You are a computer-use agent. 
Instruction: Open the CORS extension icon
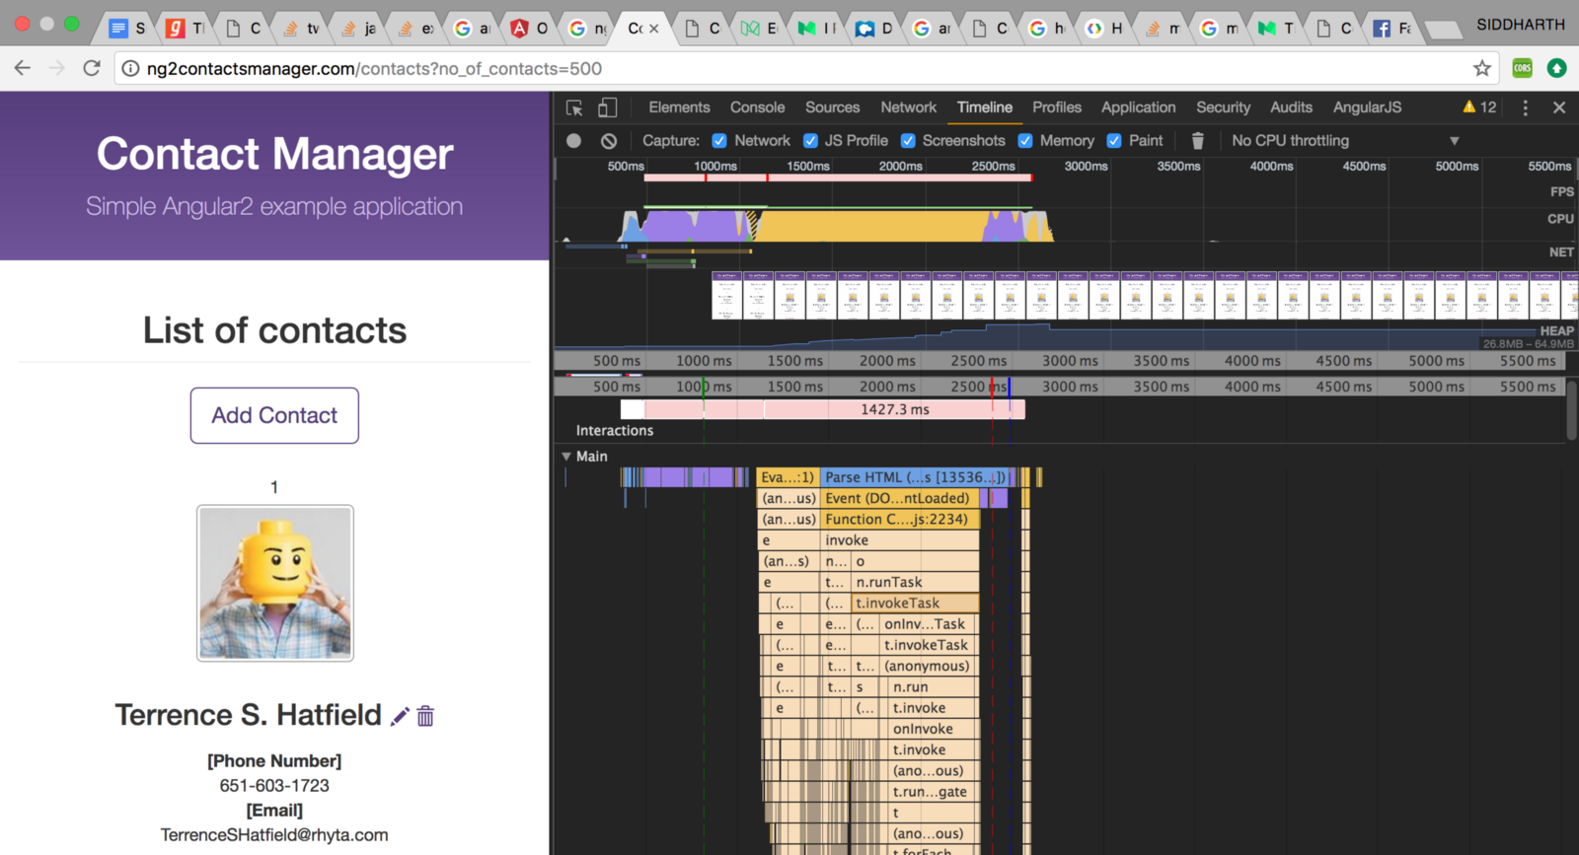click(1523, 68)
